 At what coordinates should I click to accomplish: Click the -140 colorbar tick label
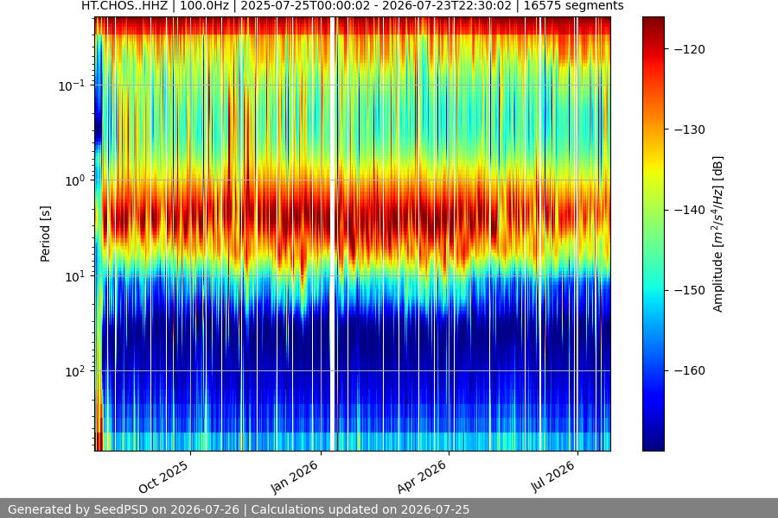pyautogui.click(x=690, y=210)
